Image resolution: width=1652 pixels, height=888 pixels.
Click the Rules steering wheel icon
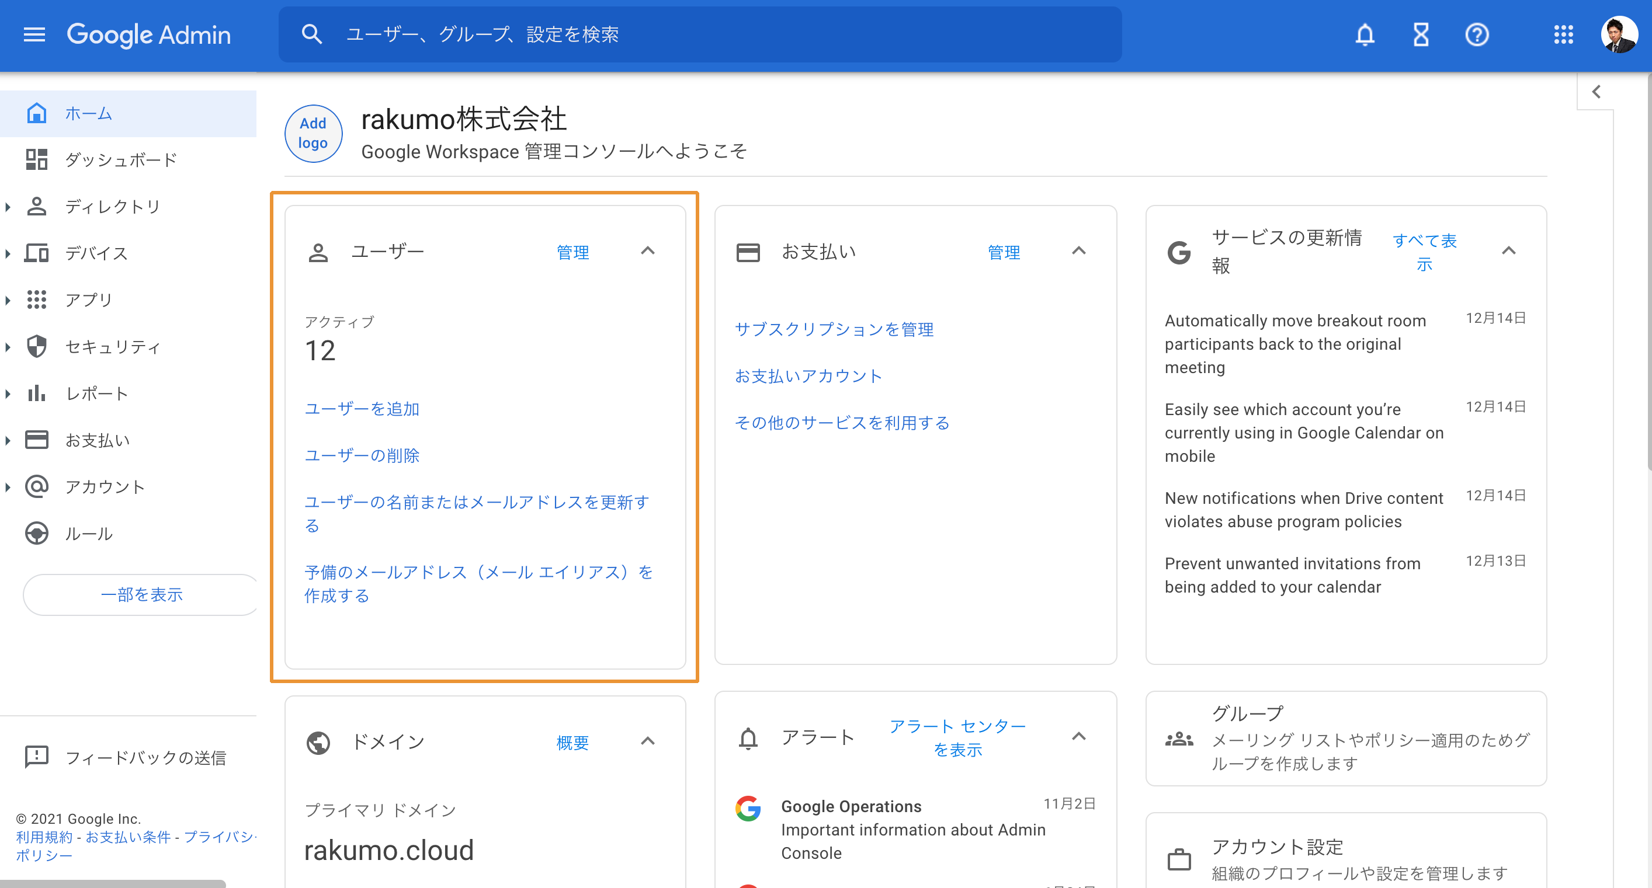37,534
